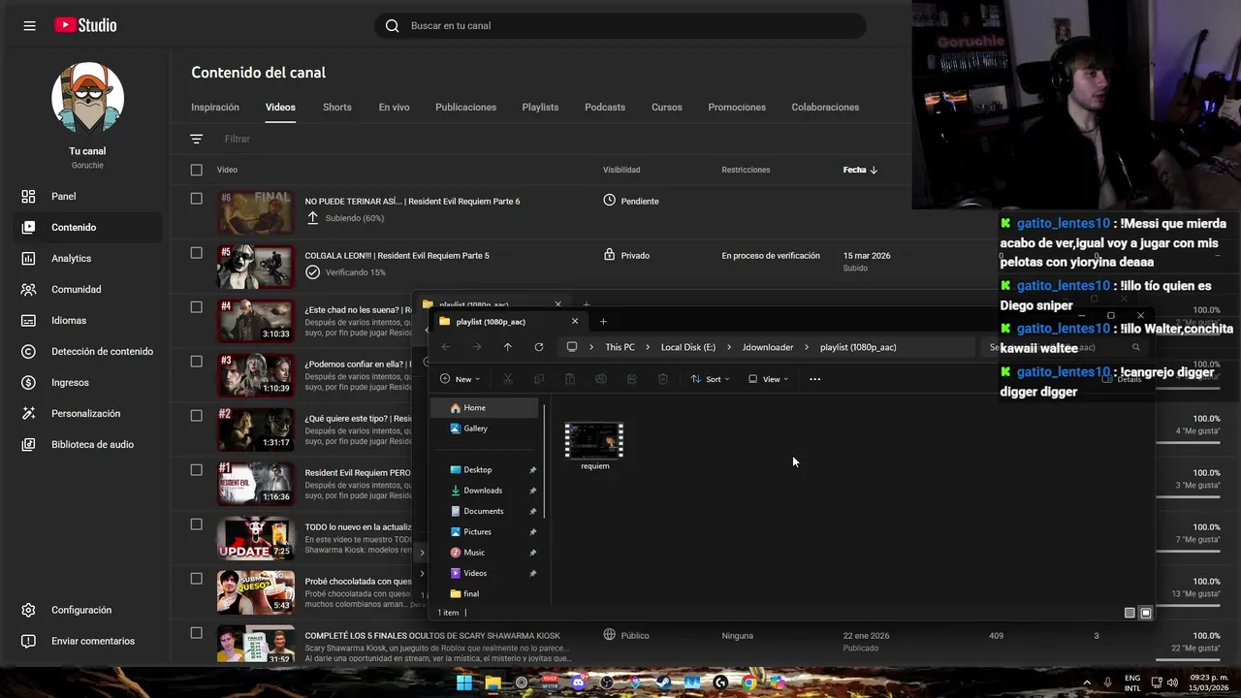Viewport: 1241px width, 698px height.
Task: Open Idiomas in the sidebar
Action: (69, 320)
